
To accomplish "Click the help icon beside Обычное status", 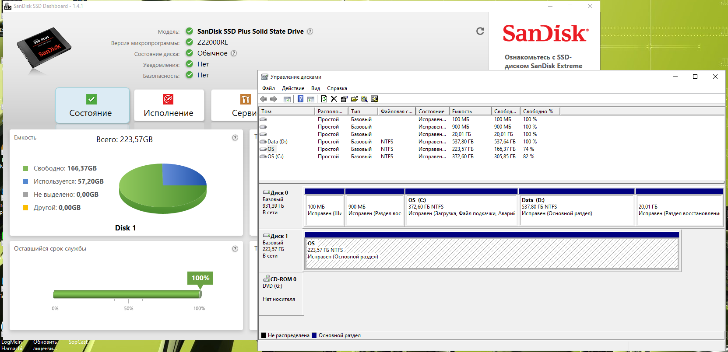I will (234, 53).
